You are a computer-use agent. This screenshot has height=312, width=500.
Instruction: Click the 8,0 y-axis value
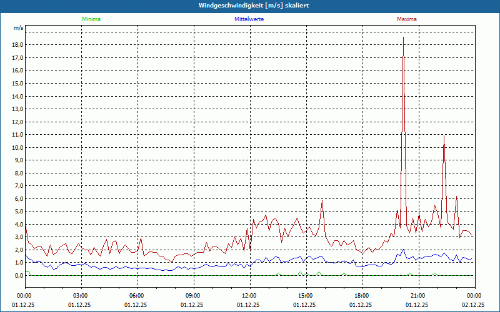(x=19, y=173)
